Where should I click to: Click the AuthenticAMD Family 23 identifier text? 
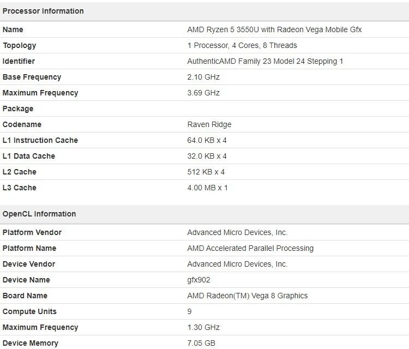[265, 61]
